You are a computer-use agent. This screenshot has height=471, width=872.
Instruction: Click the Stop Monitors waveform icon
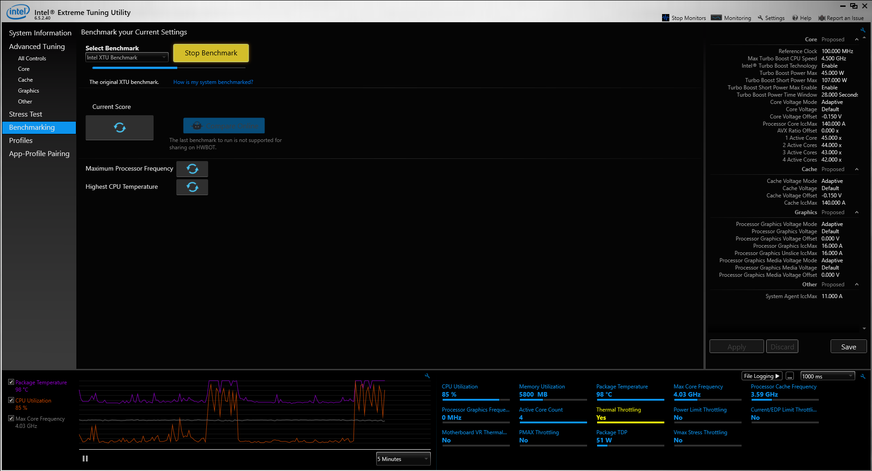(666, 18)
